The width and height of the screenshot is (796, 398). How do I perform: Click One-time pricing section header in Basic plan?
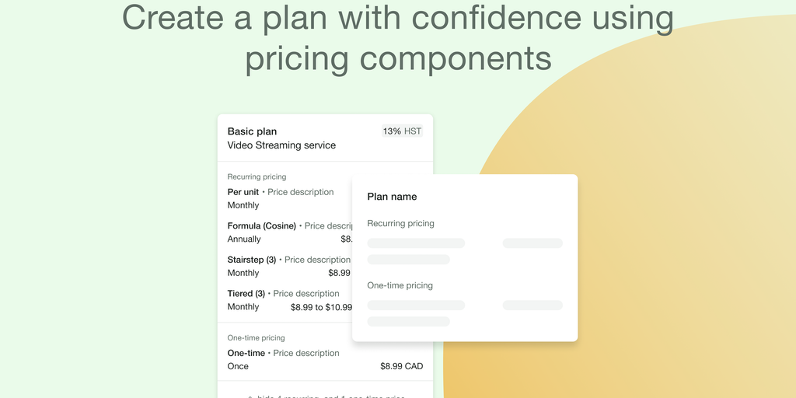click(256, 338)
